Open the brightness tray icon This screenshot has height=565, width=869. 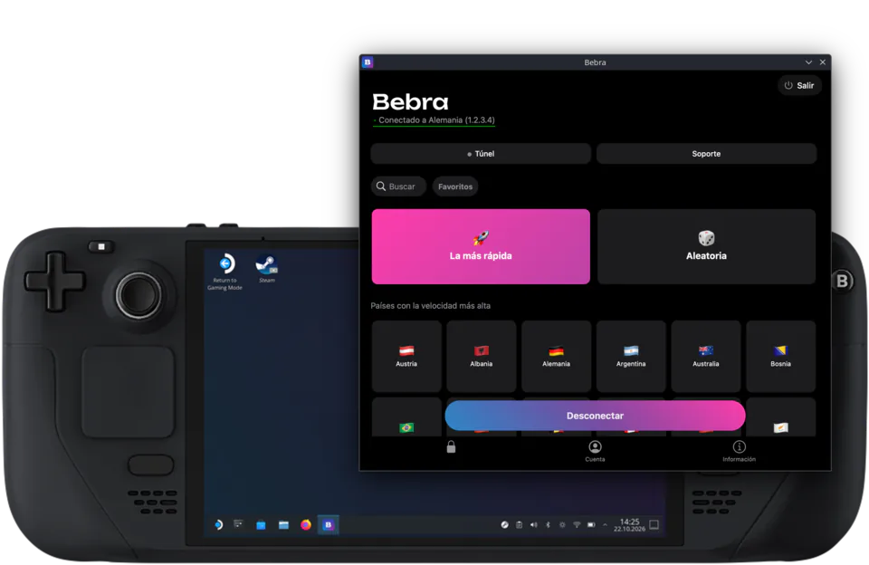pos(562,524)
